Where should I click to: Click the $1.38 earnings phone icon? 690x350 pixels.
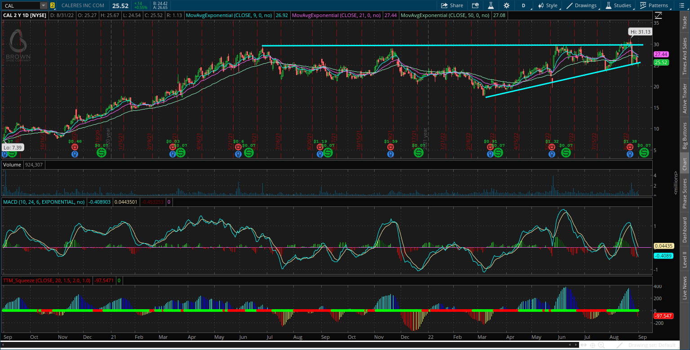[630, 147]
